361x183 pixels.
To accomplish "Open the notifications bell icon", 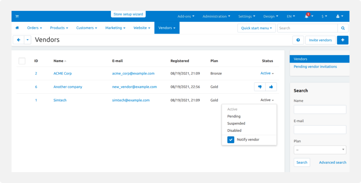I will pyautogui.click(x=307, y=16).
